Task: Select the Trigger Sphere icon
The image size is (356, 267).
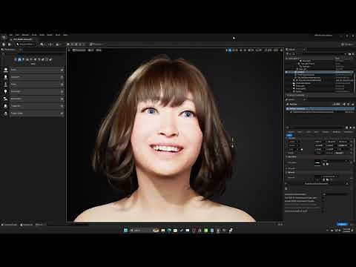Action: click(5, 113)
